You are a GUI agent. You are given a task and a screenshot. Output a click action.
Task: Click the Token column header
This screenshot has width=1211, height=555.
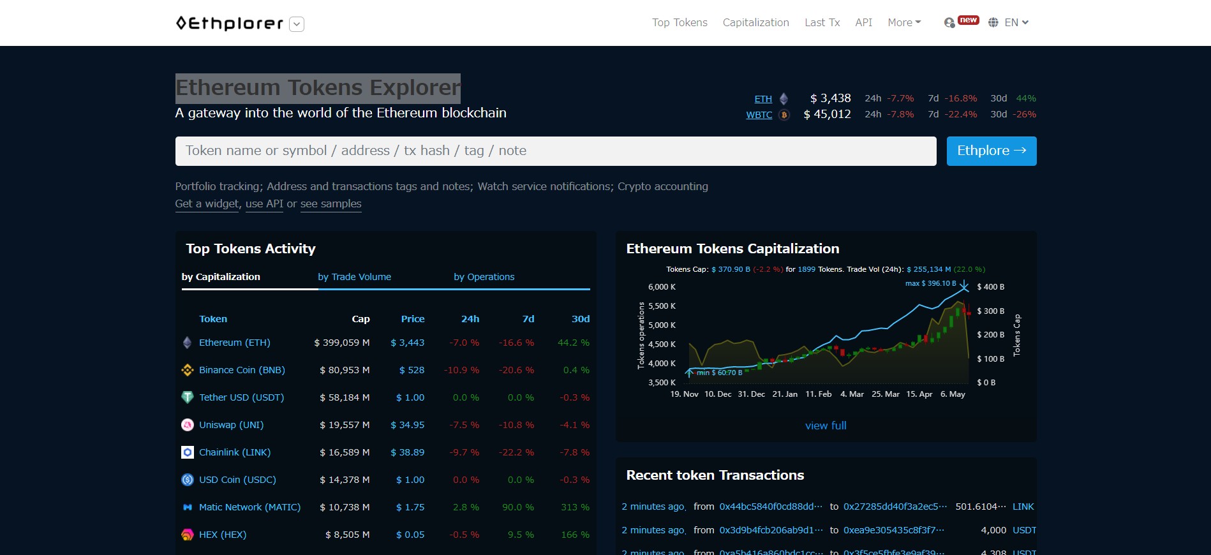coord(213,319)
